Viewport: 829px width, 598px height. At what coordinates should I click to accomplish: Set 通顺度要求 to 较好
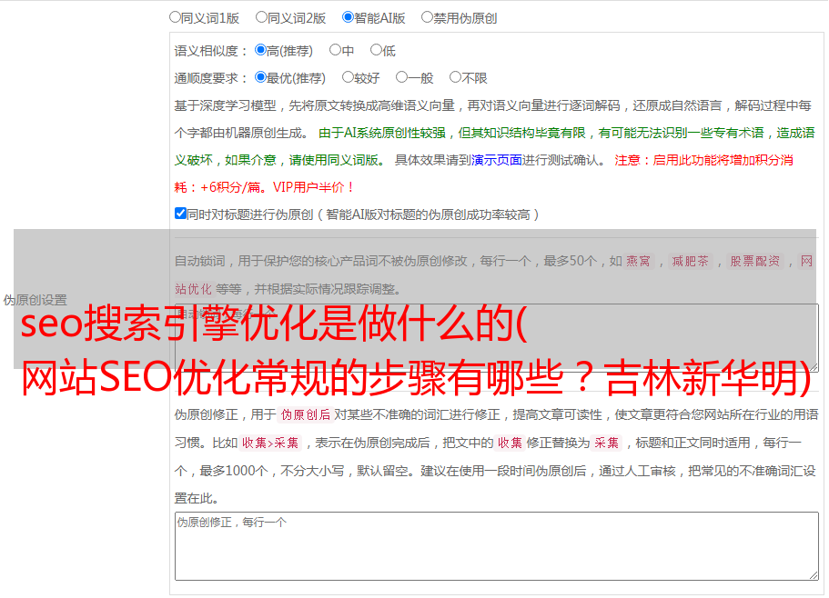pyautogui.click(x=348, y=77)
